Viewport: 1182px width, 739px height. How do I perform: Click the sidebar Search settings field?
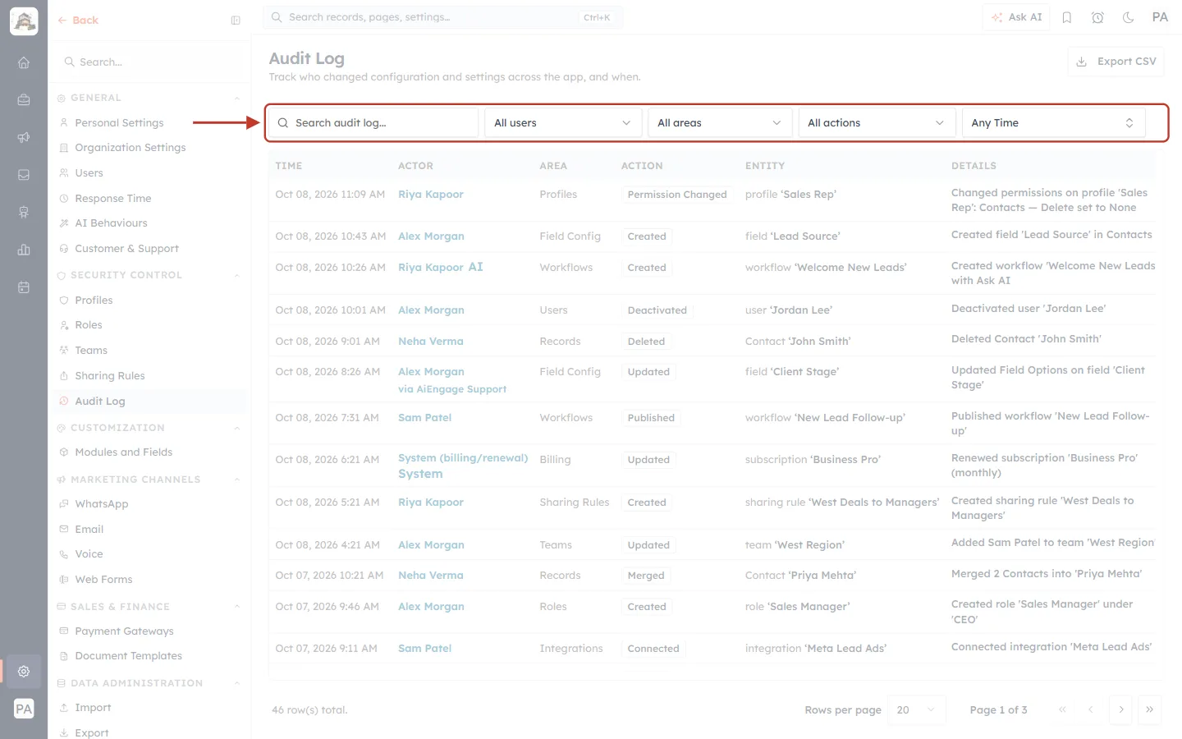tap(149, 62)
